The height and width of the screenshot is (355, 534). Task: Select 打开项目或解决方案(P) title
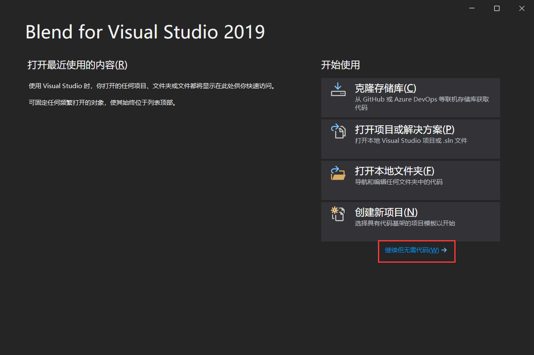click(405, 129)
